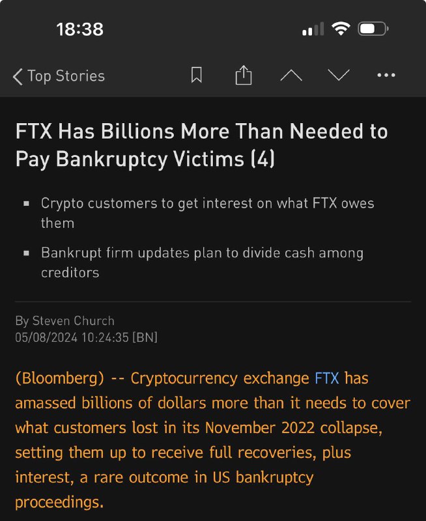Tap the cellular signal bars
Image resolution: width=426 pixels, height=521 pixels.
point(313,29)
